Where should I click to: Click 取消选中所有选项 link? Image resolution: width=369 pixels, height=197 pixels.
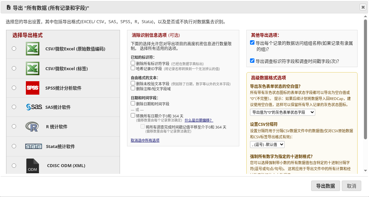coord(145,140)
